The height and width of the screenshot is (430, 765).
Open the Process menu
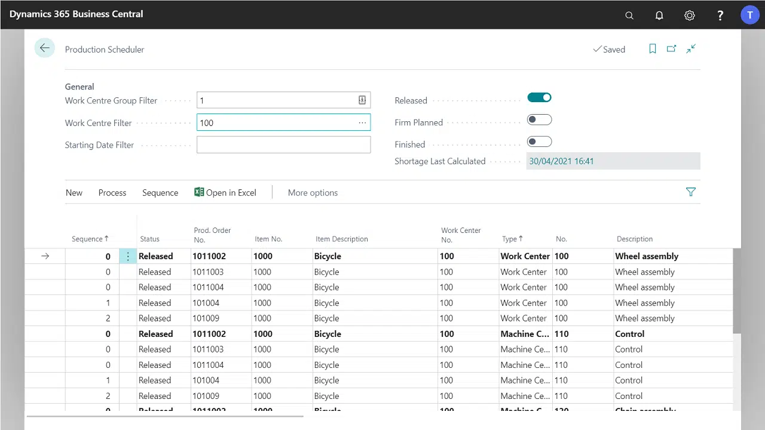pos(112,192)
